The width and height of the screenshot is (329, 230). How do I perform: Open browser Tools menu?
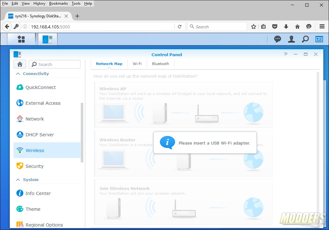[76, 3]
